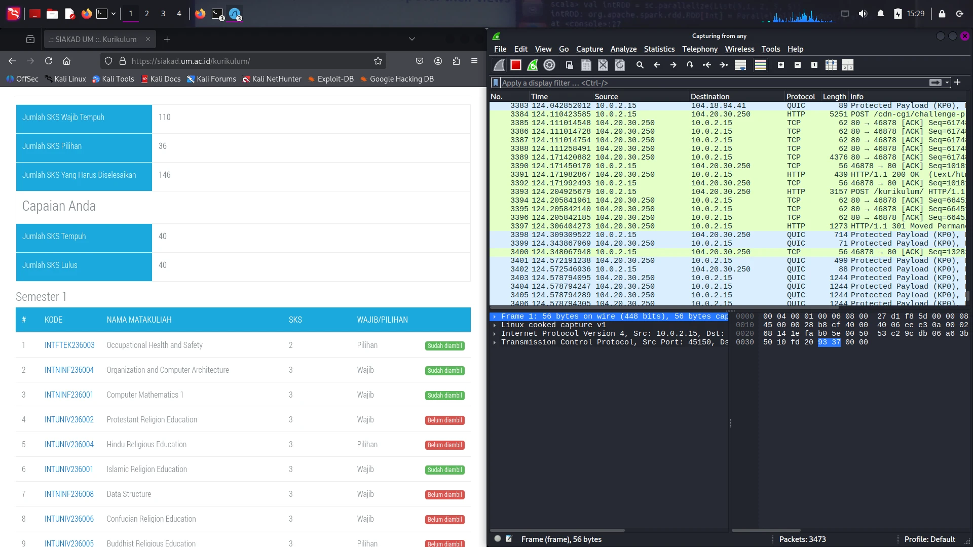
Task: Open capture options gear icon
Action: [549, 65]
